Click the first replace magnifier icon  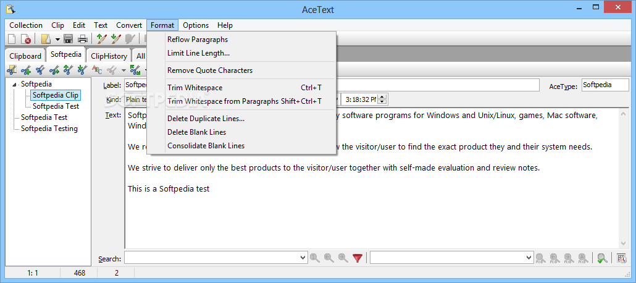click(540, 258)
